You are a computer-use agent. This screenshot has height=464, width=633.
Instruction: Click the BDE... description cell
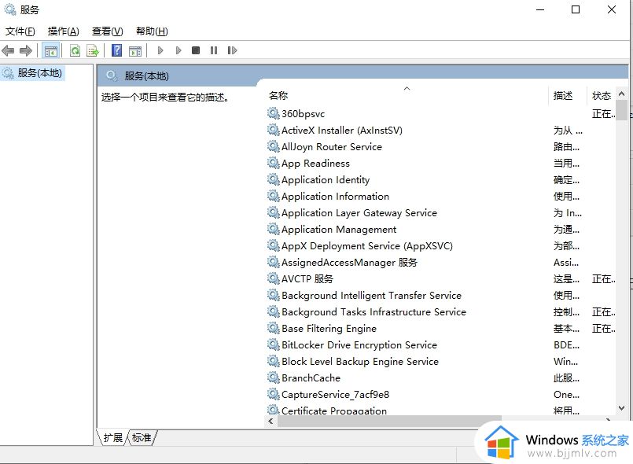tap(566, 345)
